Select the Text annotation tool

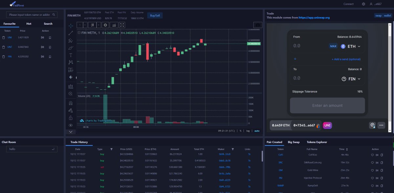pyautogui.click(x=71, y=55)
